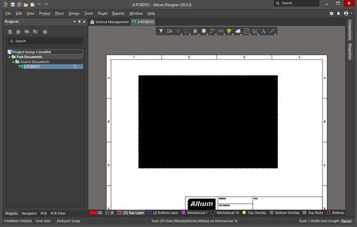Open the Projects panel dropdown arrow

[74, 22]
